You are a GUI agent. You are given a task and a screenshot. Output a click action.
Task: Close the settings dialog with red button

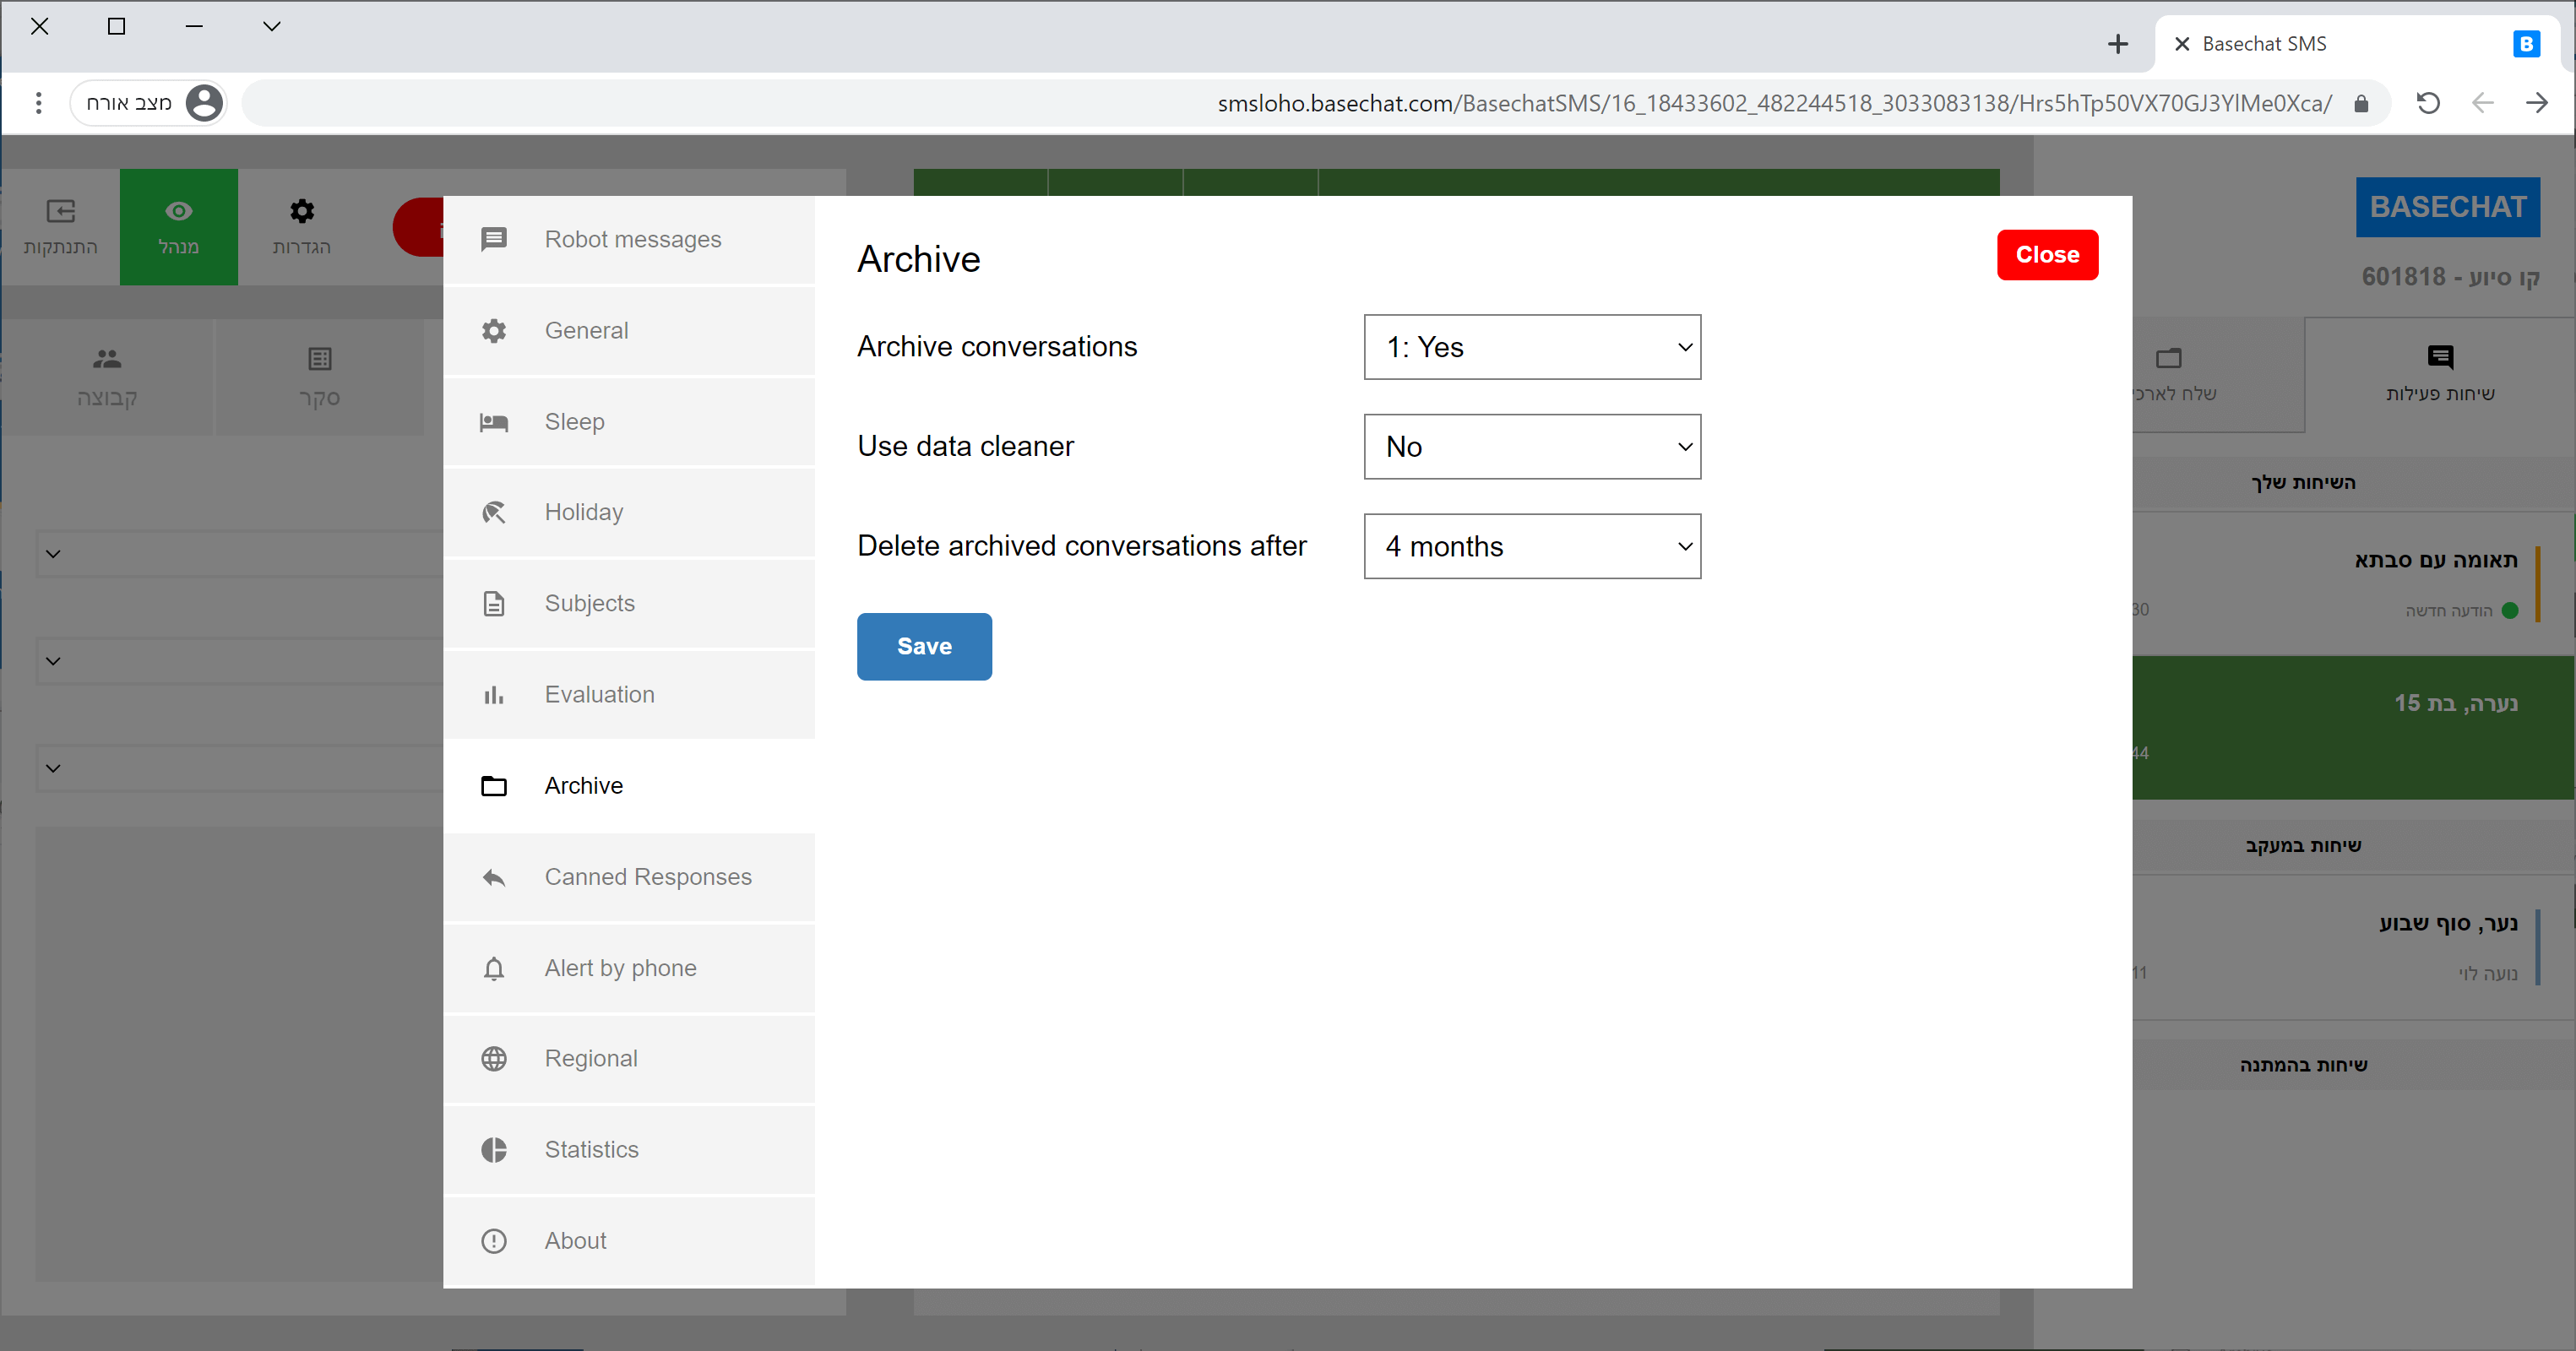click(x=2047, y=255)
